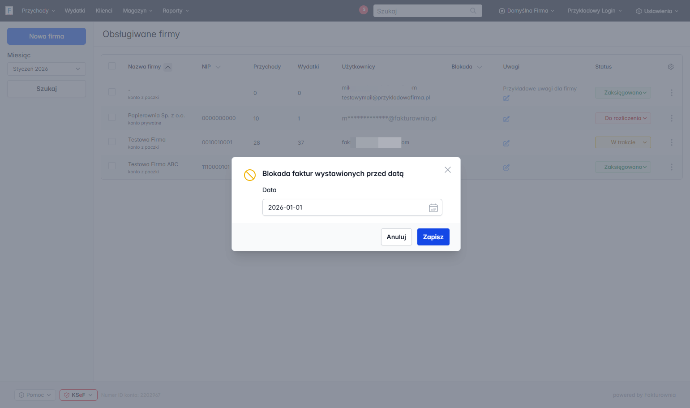Expand the Magazyn menu
Viewport: 690px width, 408px height.
coord(138,11)
